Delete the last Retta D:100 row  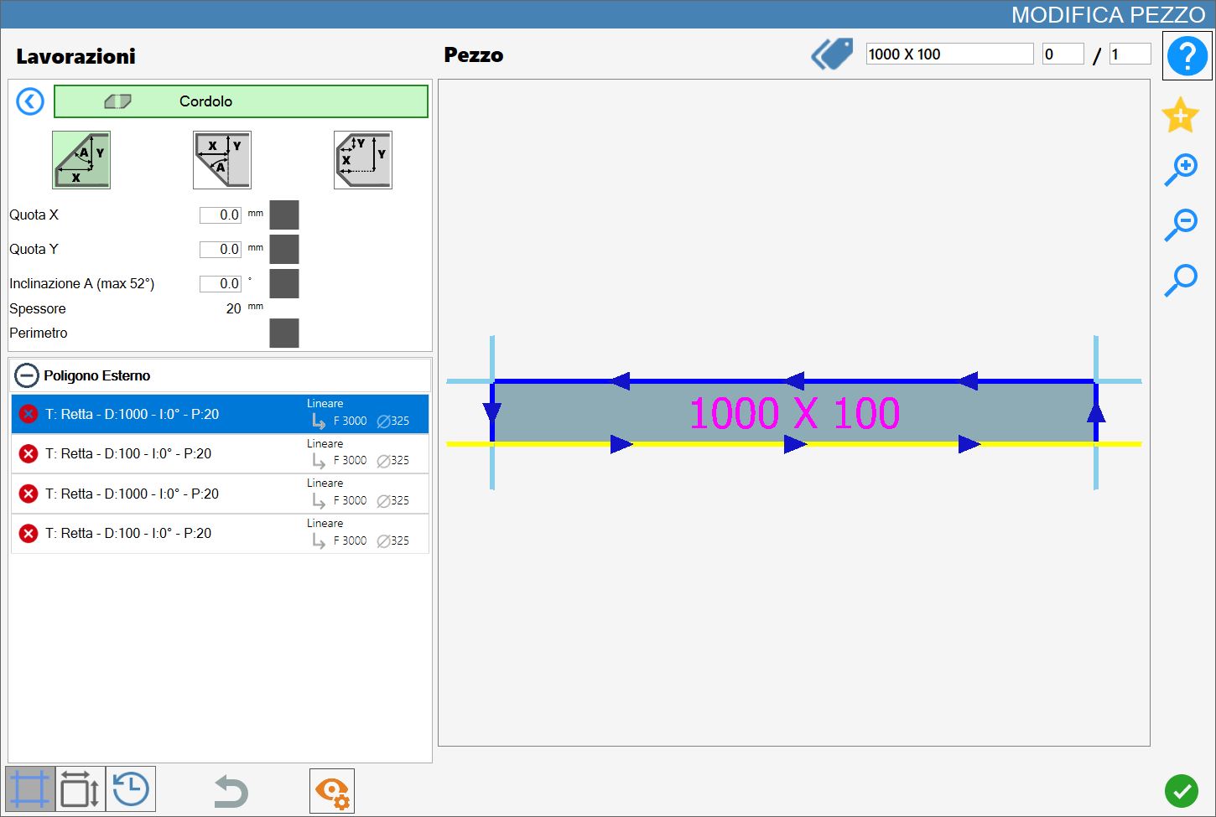tap(29, 533)
